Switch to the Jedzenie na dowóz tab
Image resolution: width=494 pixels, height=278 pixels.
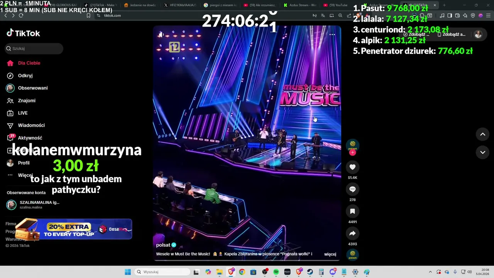tap(140, 5)
